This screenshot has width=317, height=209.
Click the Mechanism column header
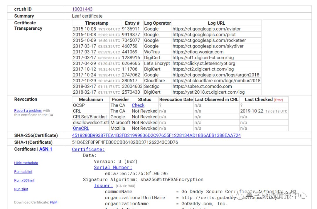click(x=91, y=100)
